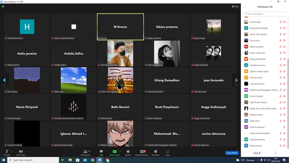Click muted mic icon on Novia Fitriyanti row

(280, 96)
